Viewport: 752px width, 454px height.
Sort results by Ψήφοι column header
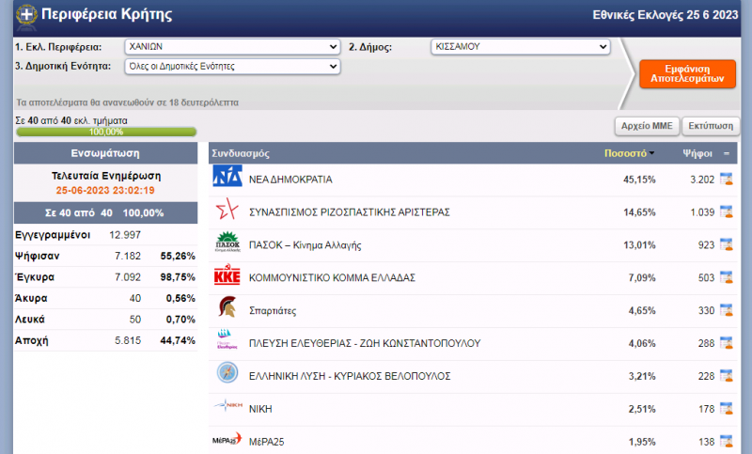697,152
